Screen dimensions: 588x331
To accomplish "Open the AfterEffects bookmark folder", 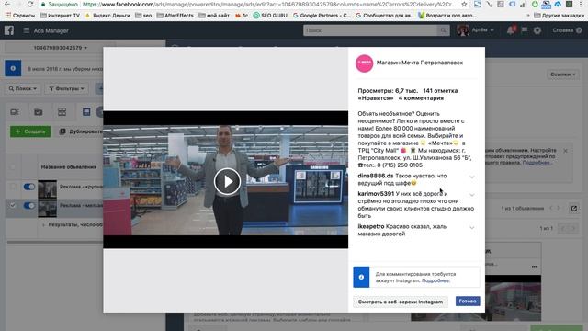I will (x=175, y=16).
